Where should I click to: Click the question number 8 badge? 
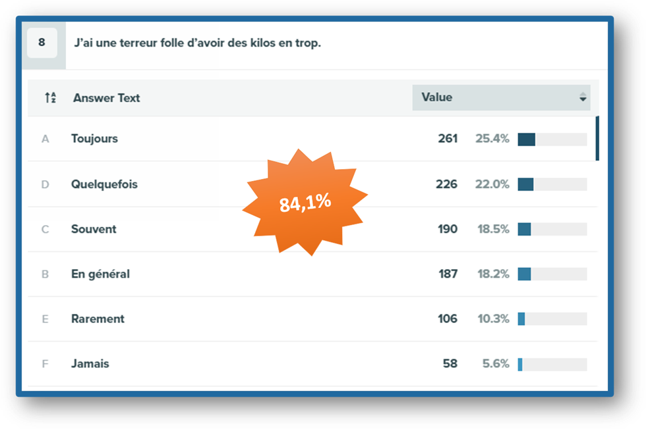42,42
